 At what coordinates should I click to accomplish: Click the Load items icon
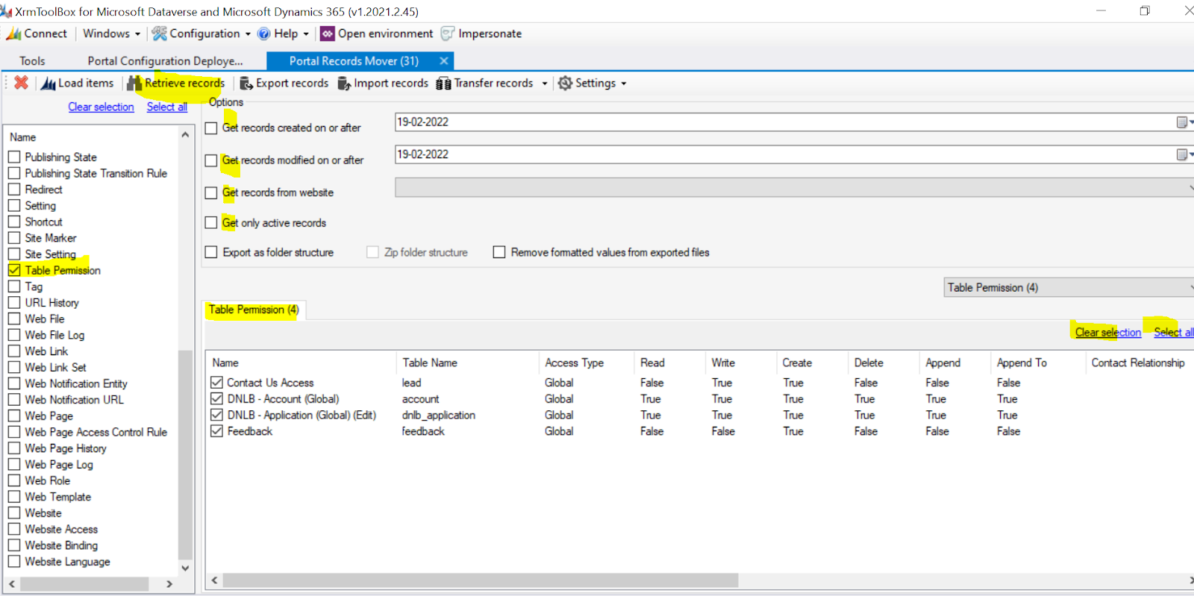(49, 84)
